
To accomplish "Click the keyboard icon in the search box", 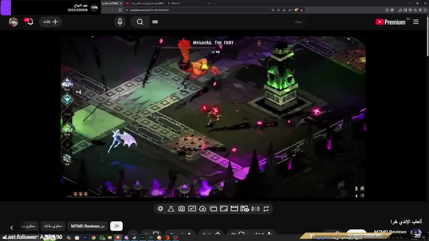I will 155,22.
